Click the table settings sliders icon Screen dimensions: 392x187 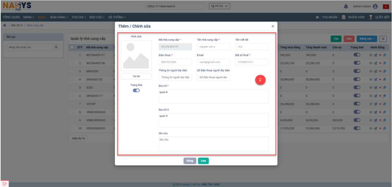(383, 39)
